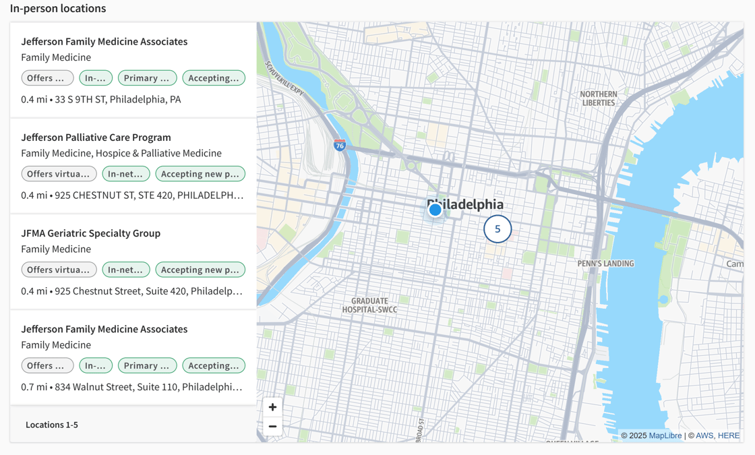
Task: Click the Interstate 76 shield on the map
Action: click(340, 144)
